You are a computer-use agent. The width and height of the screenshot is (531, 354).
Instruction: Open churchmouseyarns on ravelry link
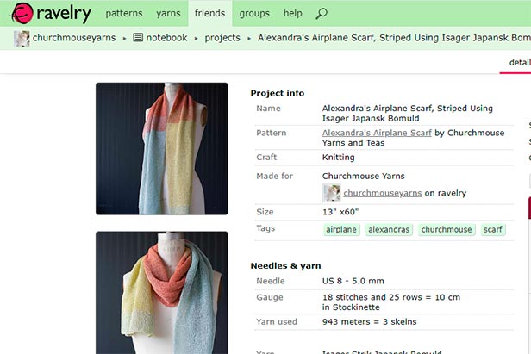(x=383, y=193)
